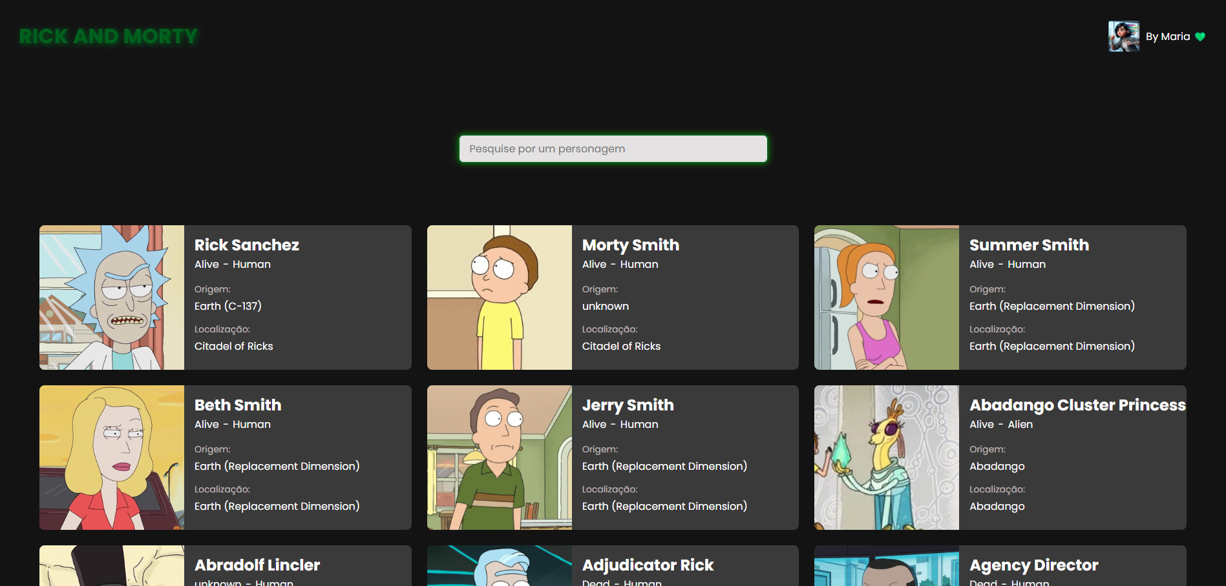Open Maria's avatar picture
Viewport: 1226px width, 586px height.
point(1124,36)
